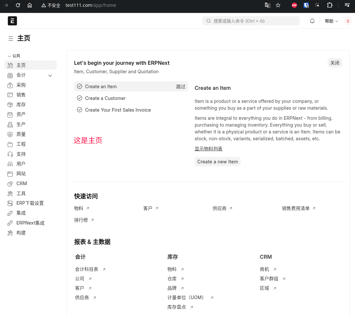Click the 会计 sidebar icon
Image resolution: width=355 pixels, height=316 pixels.
(x=10, y=76)
